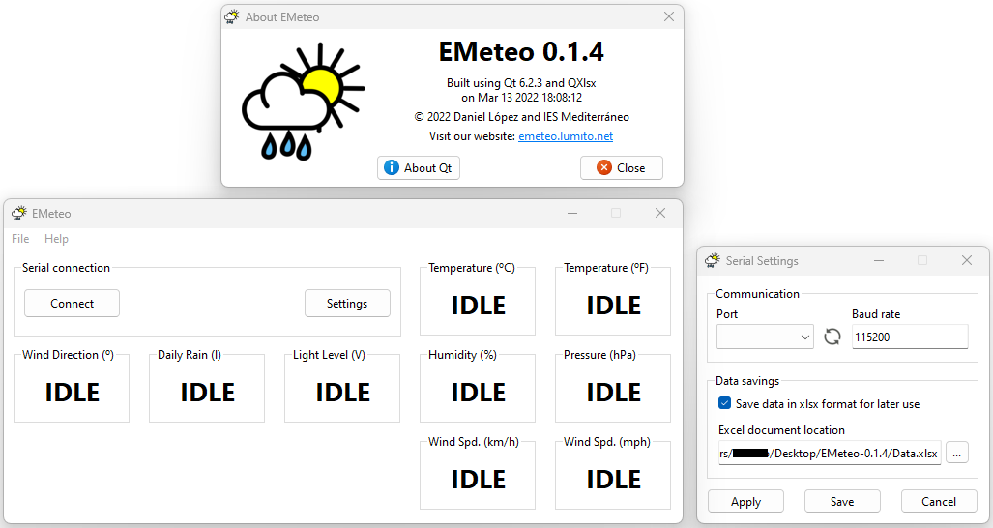
Task: Click the Serial Settings title bar icon
Action: 713,260
